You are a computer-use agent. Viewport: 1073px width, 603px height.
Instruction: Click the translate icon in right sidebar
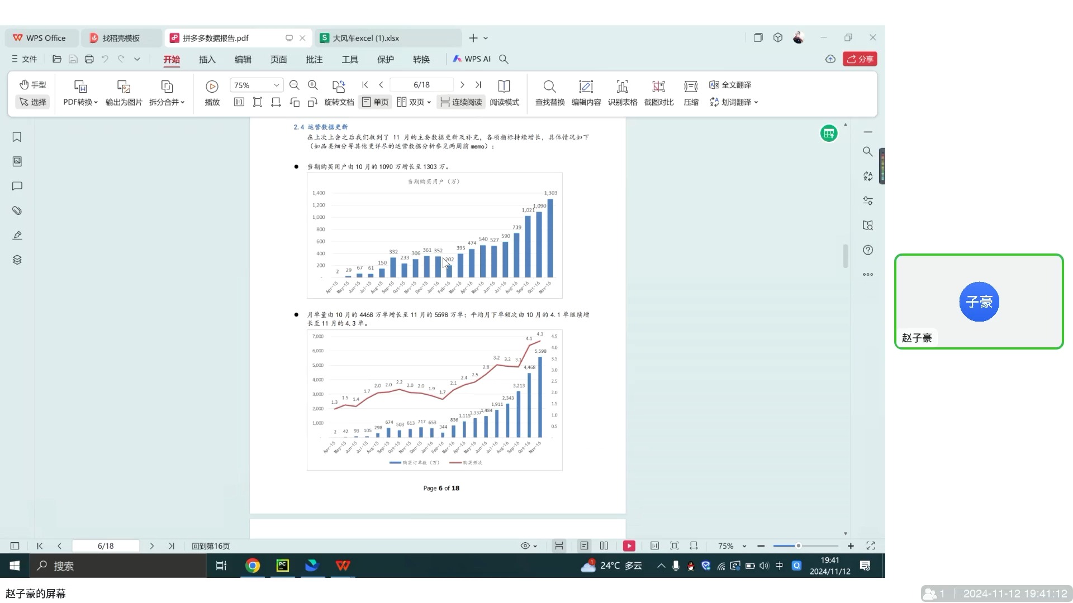(x=867, y=176)
